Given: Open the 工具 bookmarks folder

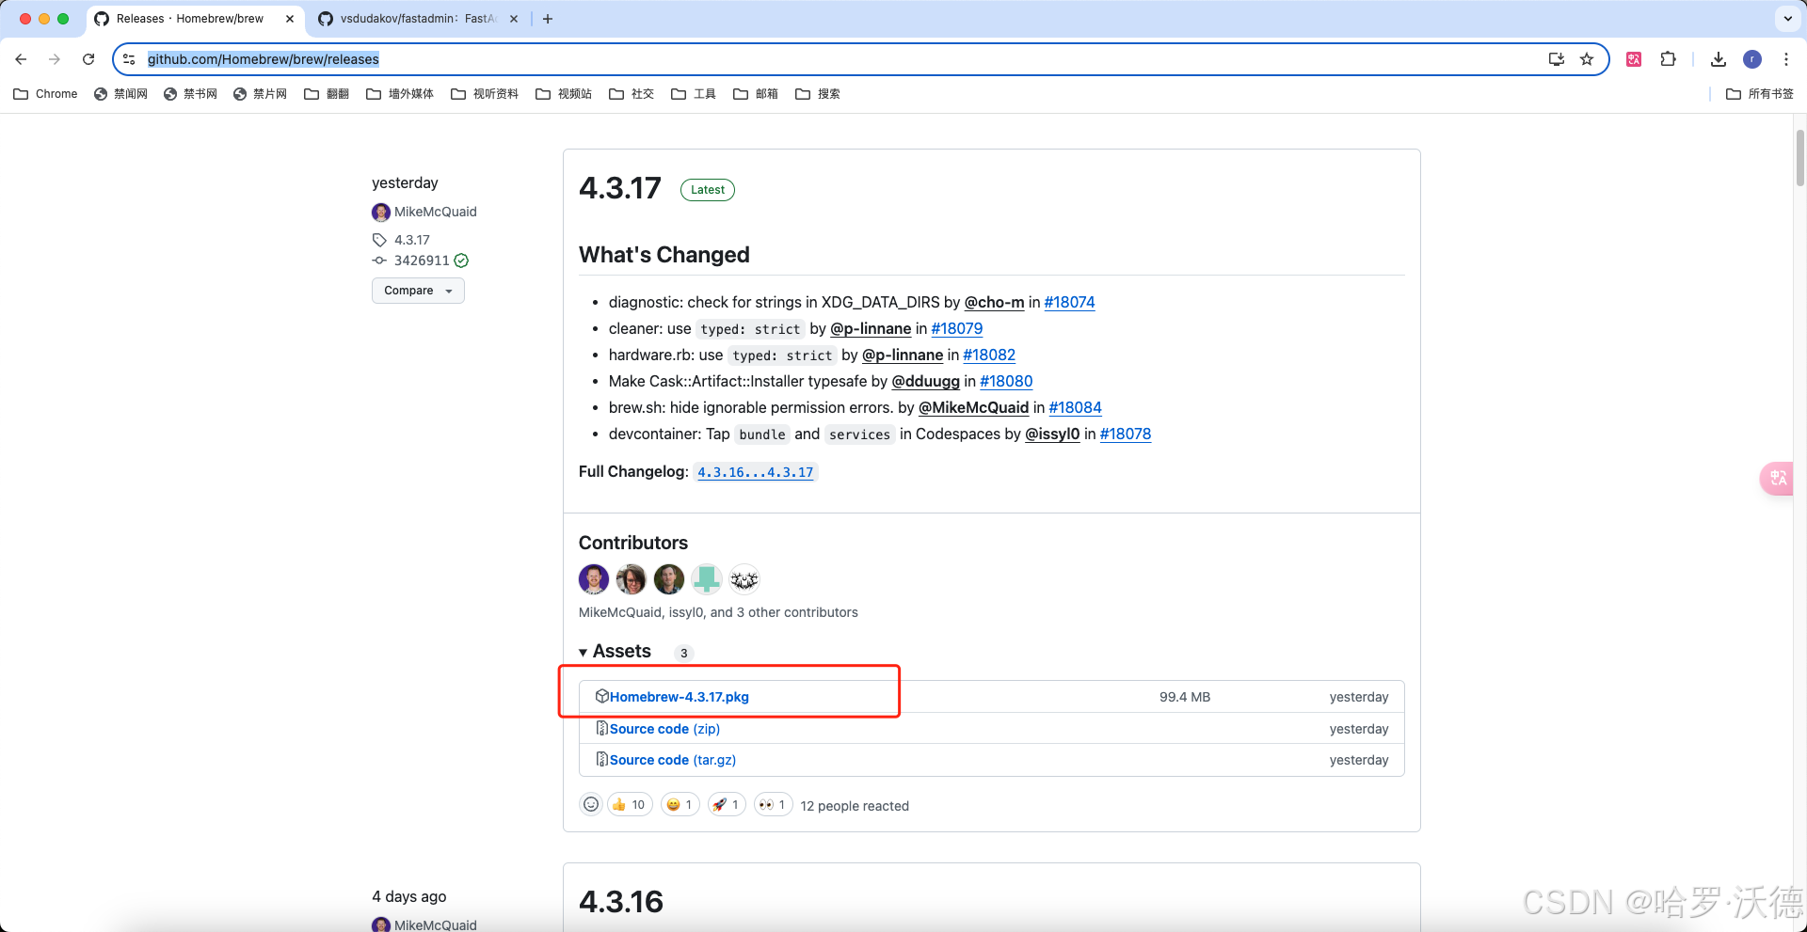Looking at the screenshot, I should (694, 94).
